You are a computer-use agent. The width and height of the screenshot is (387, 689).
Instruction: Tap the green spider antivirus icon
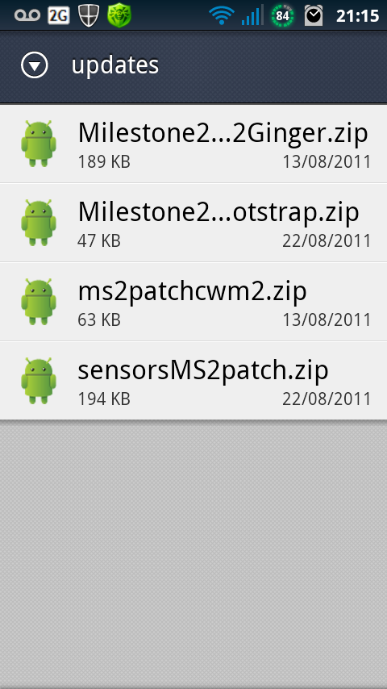click(119, 16)
